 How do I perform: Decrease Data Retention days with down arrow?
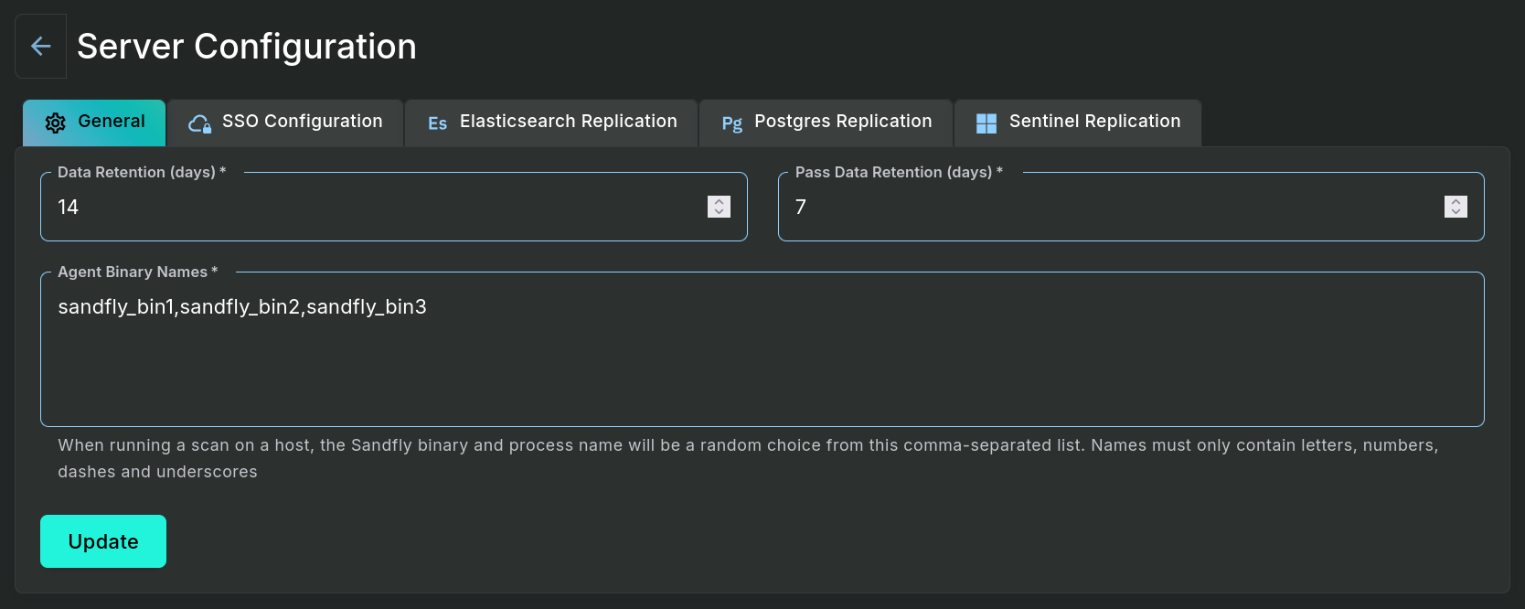point(719,212)
